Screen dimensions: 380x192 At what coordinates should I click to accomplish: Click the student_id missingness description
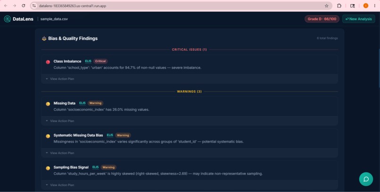[x=149, y=142]
